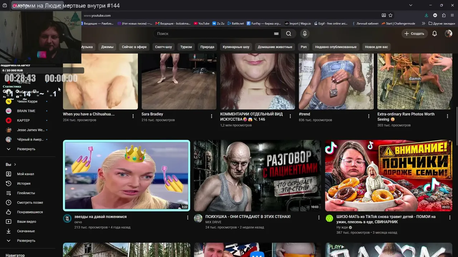
Task: Open the Ну жди channel avatar
Action: [329, 218]
